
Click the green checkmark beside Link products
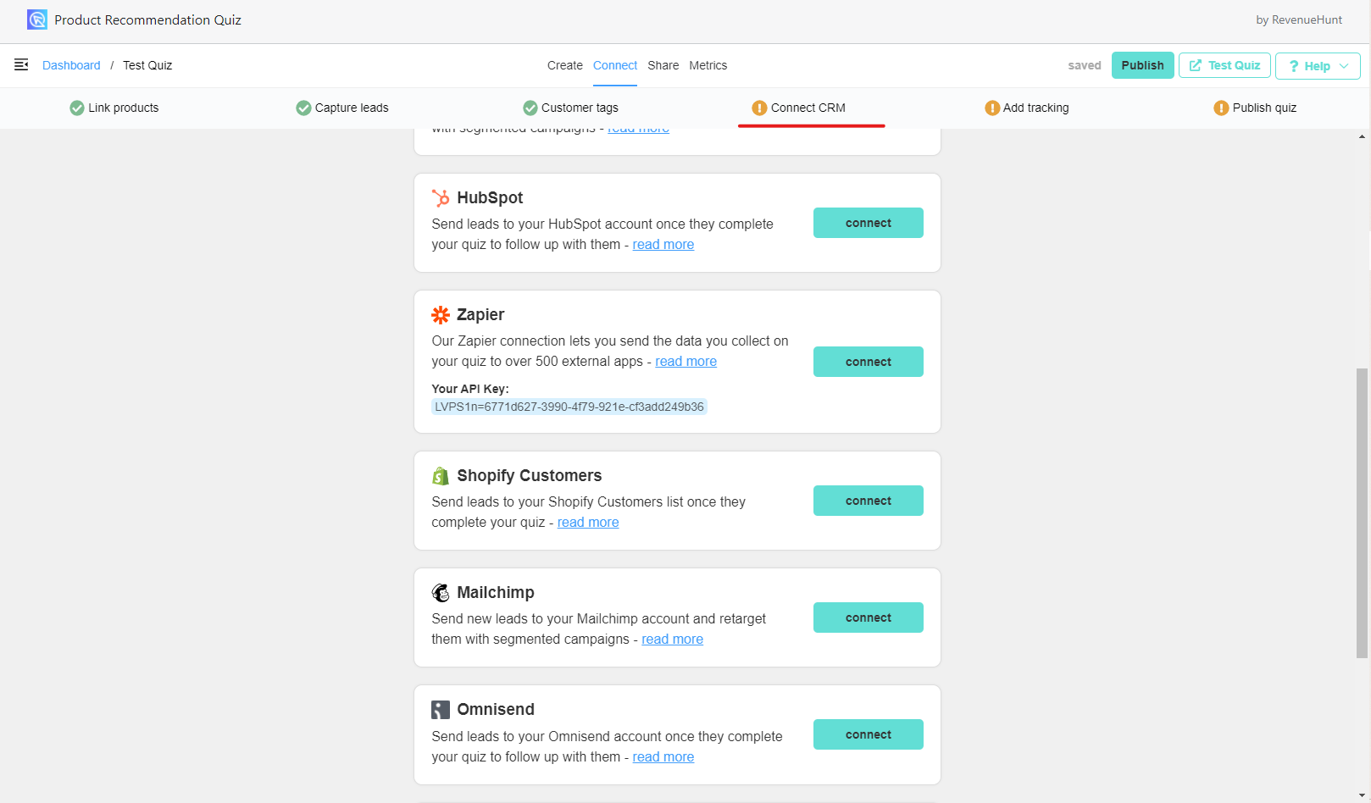pos(77,108)
